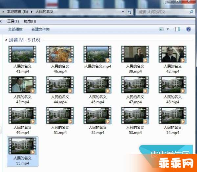Close the explorer window
The width and height of the screenshot is (197, 172).
coord(188,2)
